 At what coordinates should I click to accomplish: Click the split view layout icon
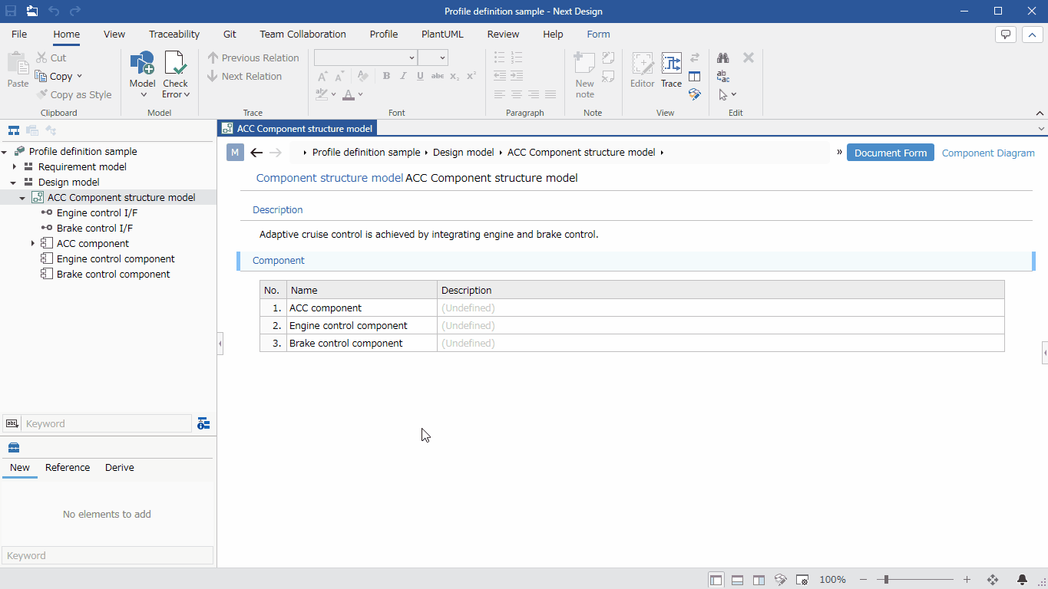point(695,76)
